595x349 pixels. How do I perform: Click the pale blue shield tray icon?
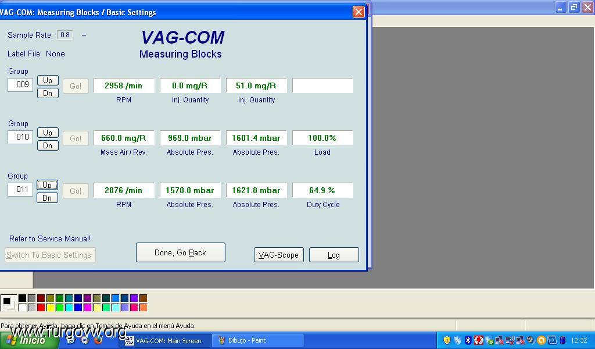(x=458, y=340)
